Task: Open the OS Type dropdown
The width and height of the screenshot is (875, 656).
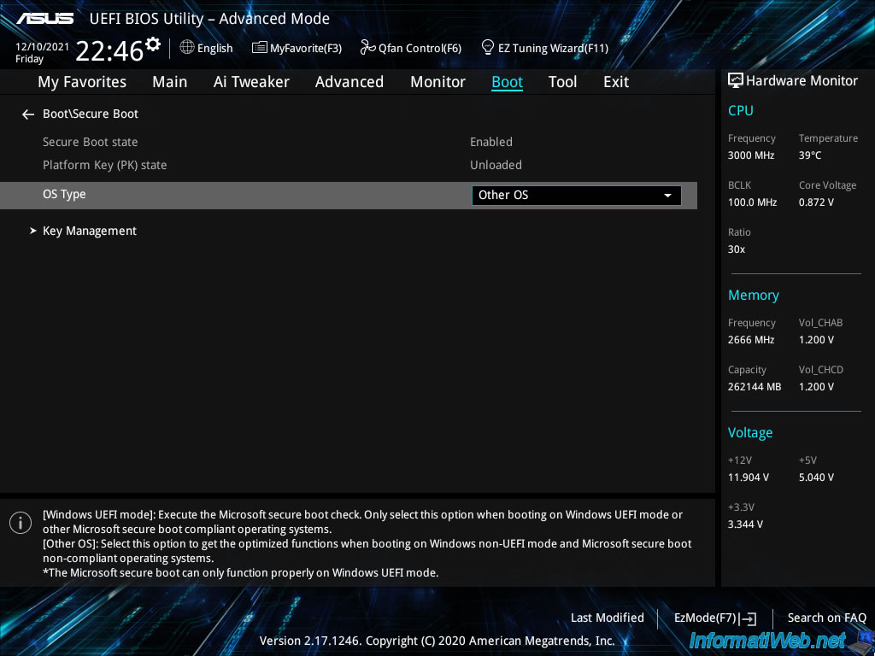Action: 575,195
